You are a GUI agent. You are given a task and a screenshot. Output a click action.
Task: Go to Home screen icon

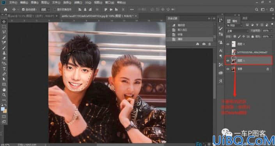tap(5, 10)
